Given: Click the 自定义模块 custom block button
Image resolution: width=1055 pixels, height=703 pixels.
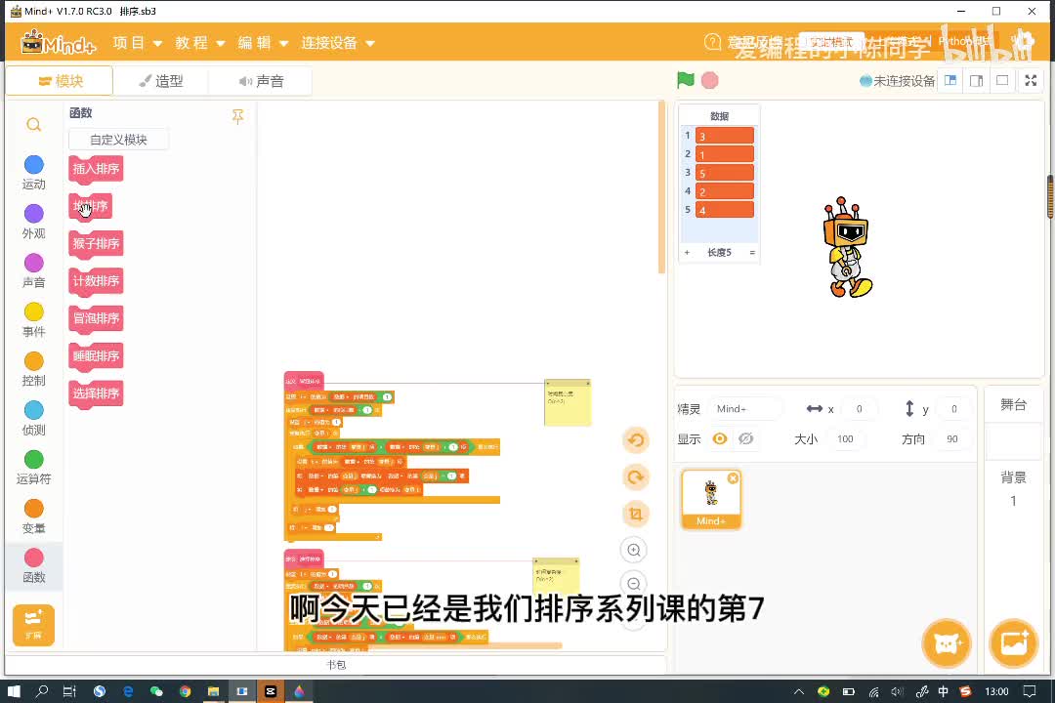Looking at the screenshot, I should click(118, 140).
